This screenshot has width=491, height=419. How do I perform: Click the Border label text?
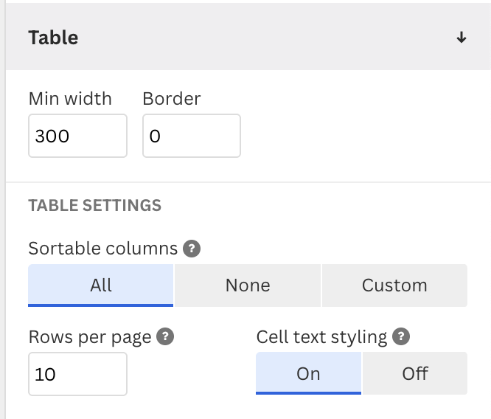pyautogui.click(x=172, y=99)
